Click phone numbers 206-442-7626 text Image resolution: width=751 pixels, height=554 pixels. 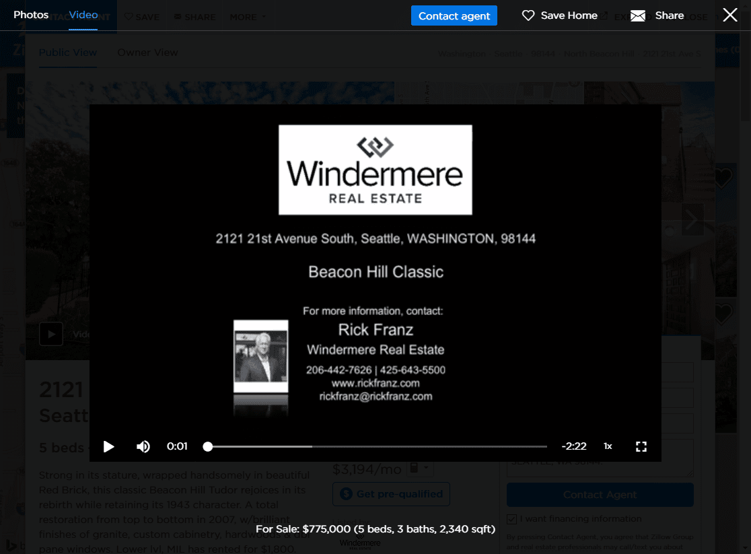pos(376,370)
